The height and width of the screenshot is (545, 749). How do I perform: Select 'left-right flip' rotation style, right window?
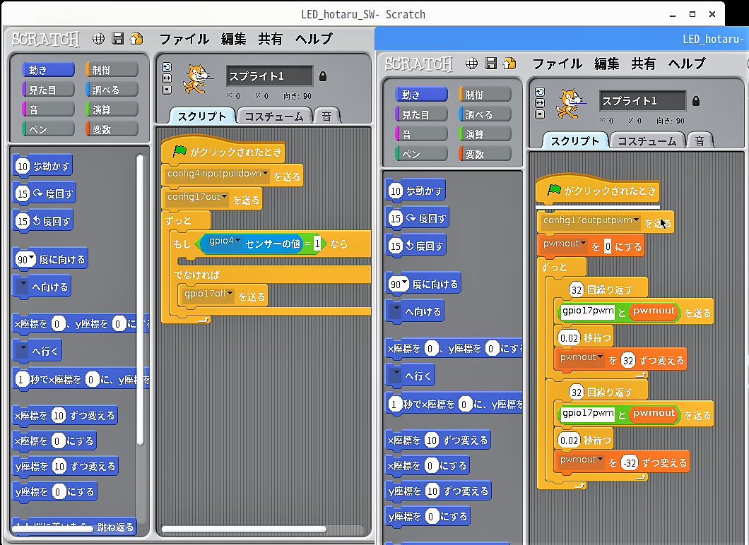coord(540,103)
